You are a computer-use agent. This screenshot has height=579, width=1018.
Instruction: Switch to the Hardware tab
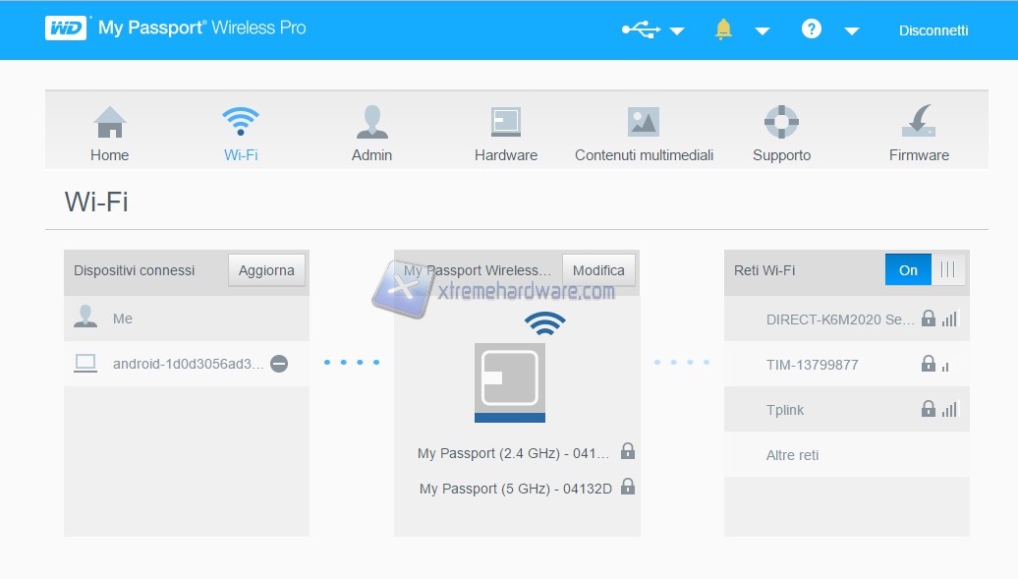coord(505,135)
